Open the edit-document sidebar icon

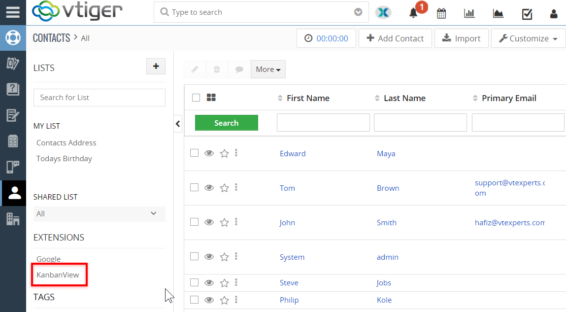[x=13, y=115]
